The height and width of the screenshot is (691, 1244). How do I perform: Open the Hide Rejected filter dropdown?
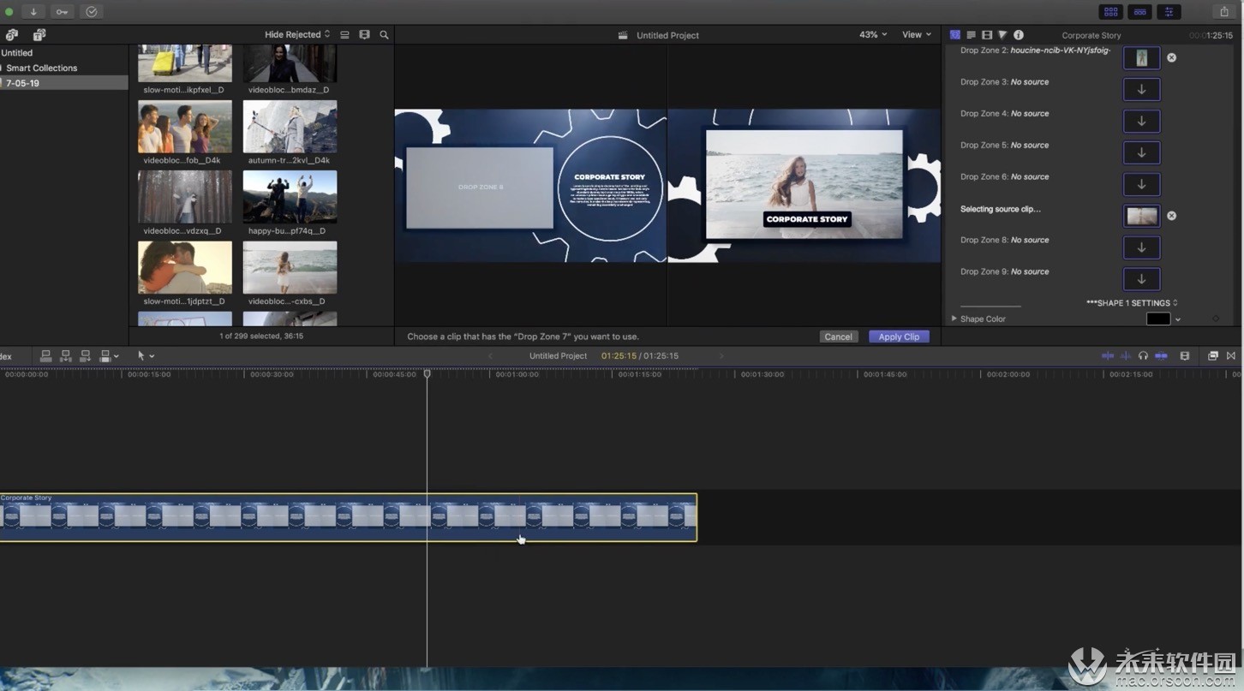(x=297, y=35)
